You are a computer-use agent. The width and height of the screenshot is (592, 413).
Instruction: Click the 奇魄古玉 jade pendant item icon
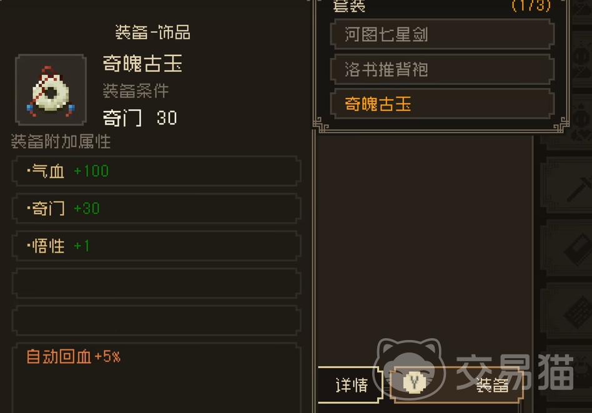tap(51, 90)
